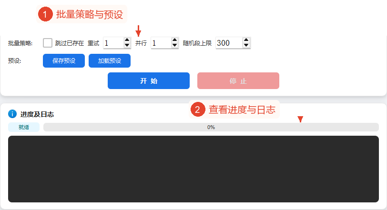Click the 并行 label text
The width and height of the screenshot is (387, 210).
coord(141,43)
